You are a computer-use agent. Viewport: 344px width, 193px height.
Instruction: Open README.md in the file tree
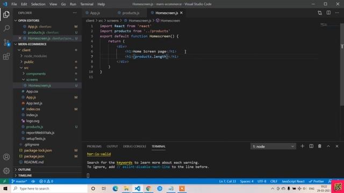pos(34,162)
